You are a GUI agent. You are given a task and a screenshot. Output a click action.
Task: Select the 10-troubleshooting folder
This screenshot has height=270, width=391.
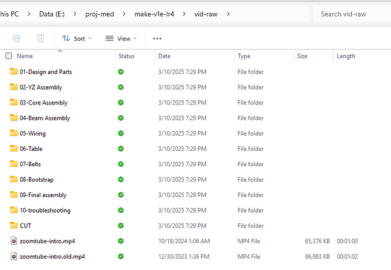(x=45, y=210)
